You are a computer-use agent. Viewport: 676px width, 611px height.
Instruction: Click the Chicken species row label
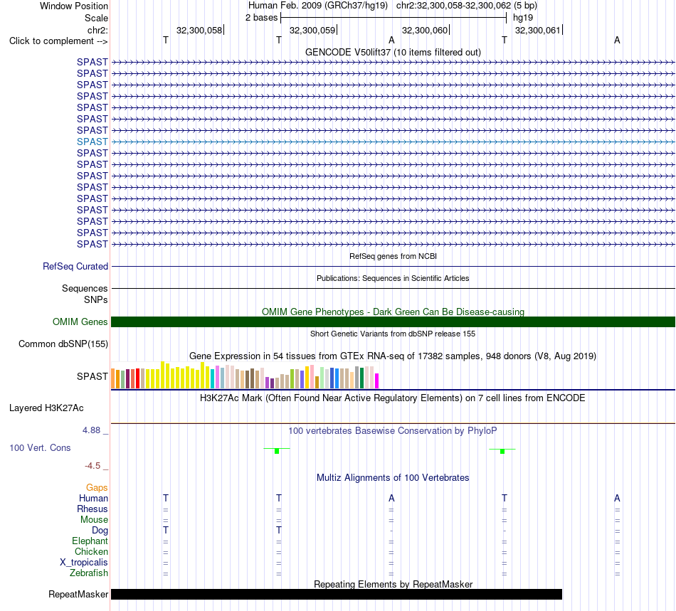pyautogui.click(x=91, y=551)
